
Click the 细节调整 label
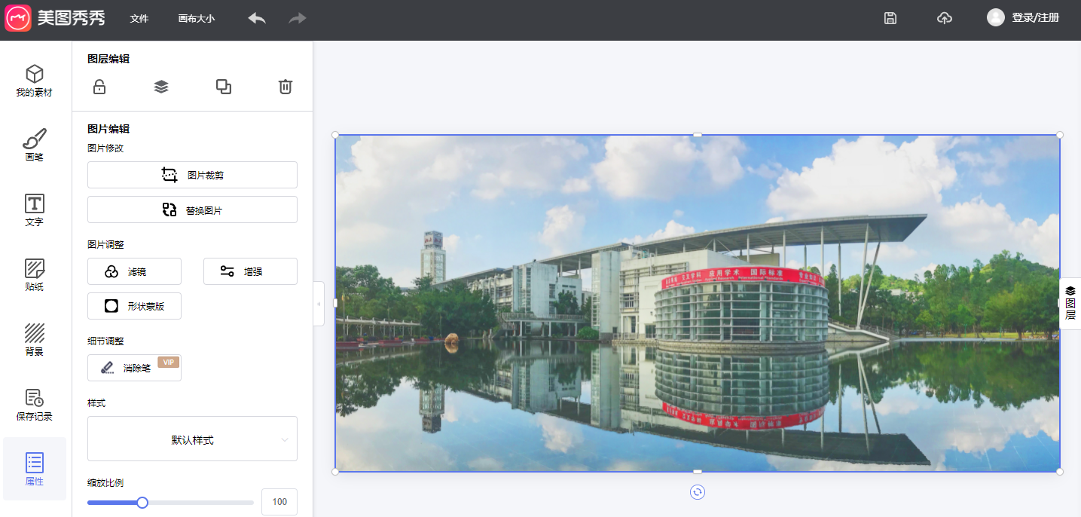click(x=105, y=341)
